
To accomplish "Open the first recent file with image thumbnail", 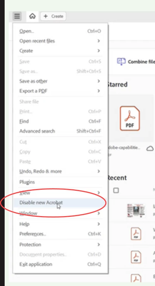I will 136,210.
